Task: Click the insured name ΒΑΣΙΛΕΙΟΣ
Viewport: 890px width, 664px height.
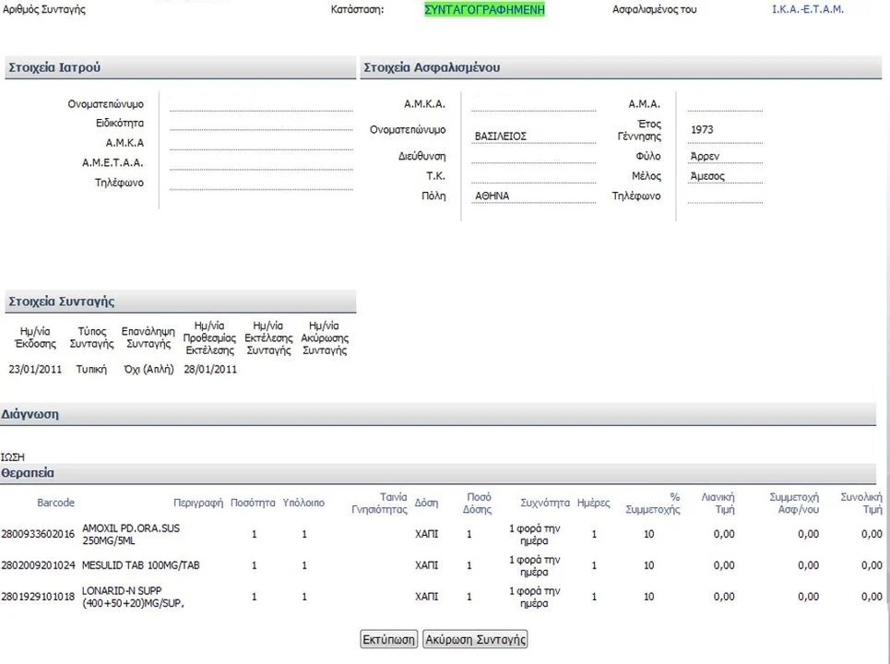Action: tap(501, 136)
